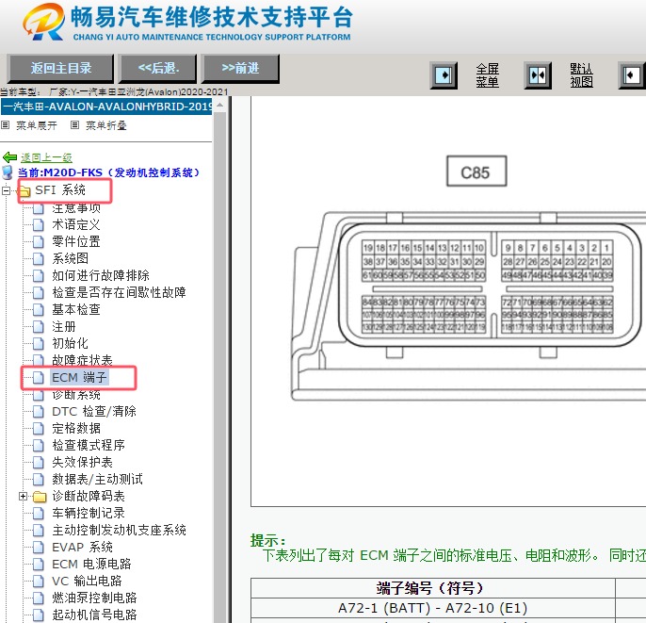
Task: Click 当前:M20D-FKS（发动机控制系统）label
Action: (x=108, y=172)
